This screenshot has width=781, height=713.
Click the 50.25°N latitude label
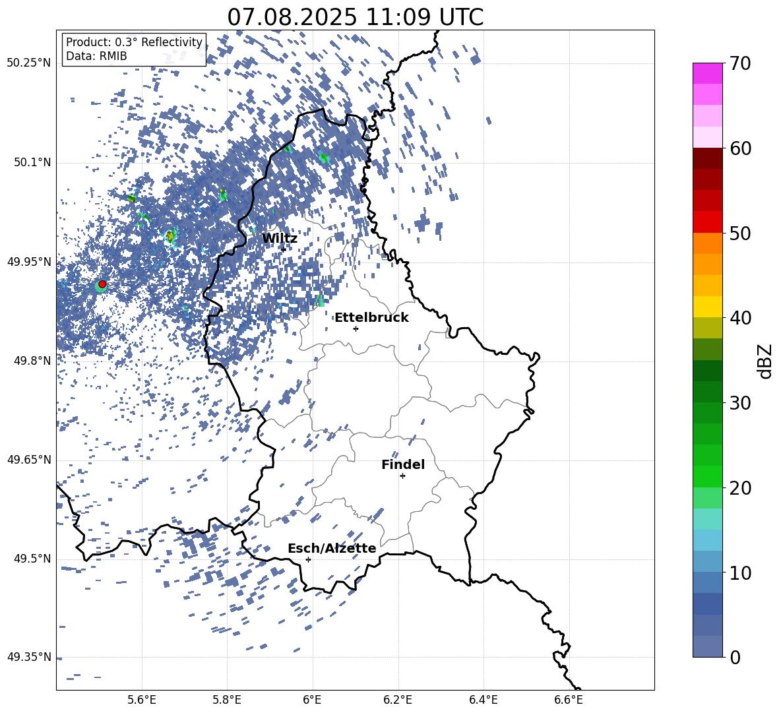29,63
